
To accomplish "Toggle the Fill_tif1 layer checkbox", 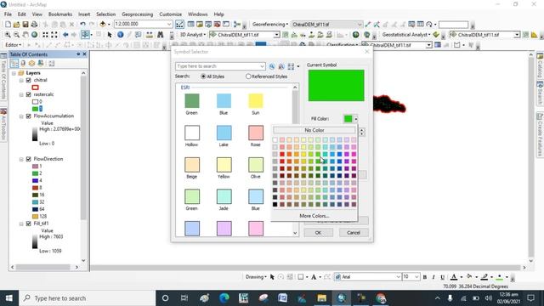I will [28, 224].
